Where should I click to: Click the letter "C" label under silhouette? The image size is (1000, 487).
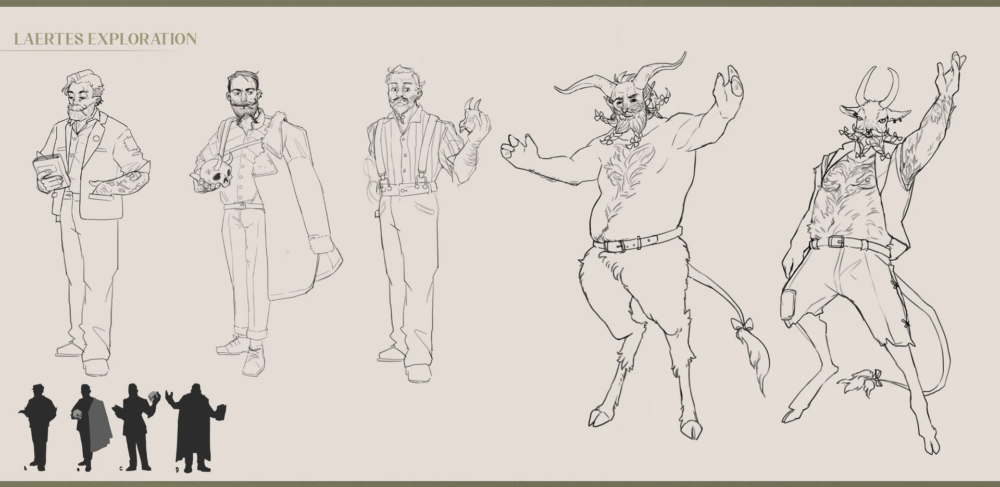point(121,469)
